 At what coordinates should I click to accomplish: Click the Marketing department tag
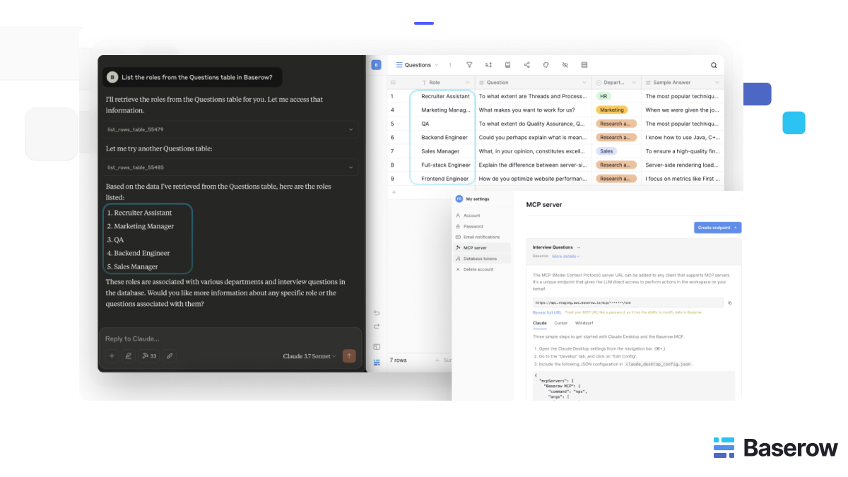coord(612,110)
